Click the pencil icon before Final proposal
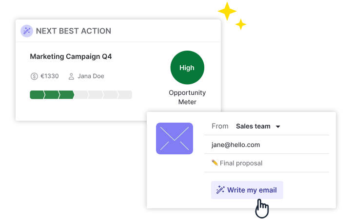The image size is (351, 219). (214, 163)
